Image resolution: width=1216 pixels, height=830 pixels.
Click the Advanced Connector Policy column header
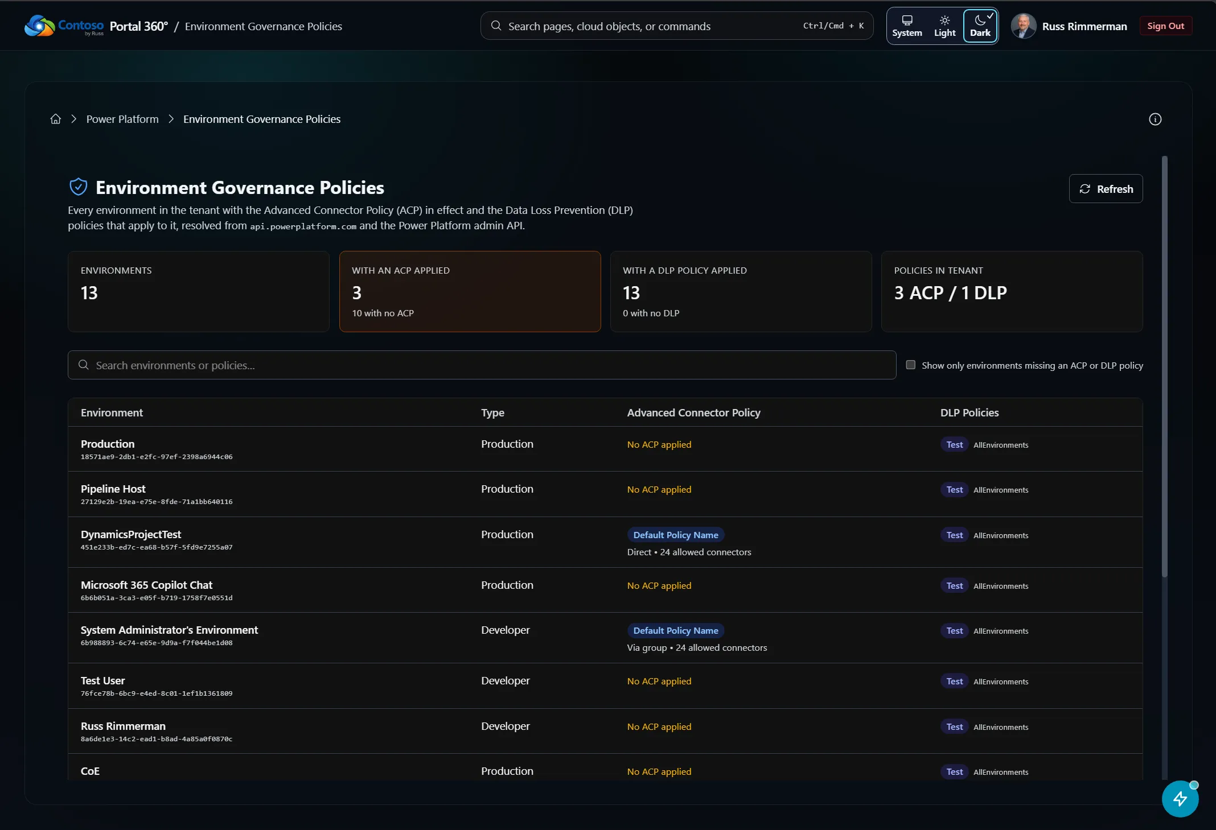tap(693, 412)
